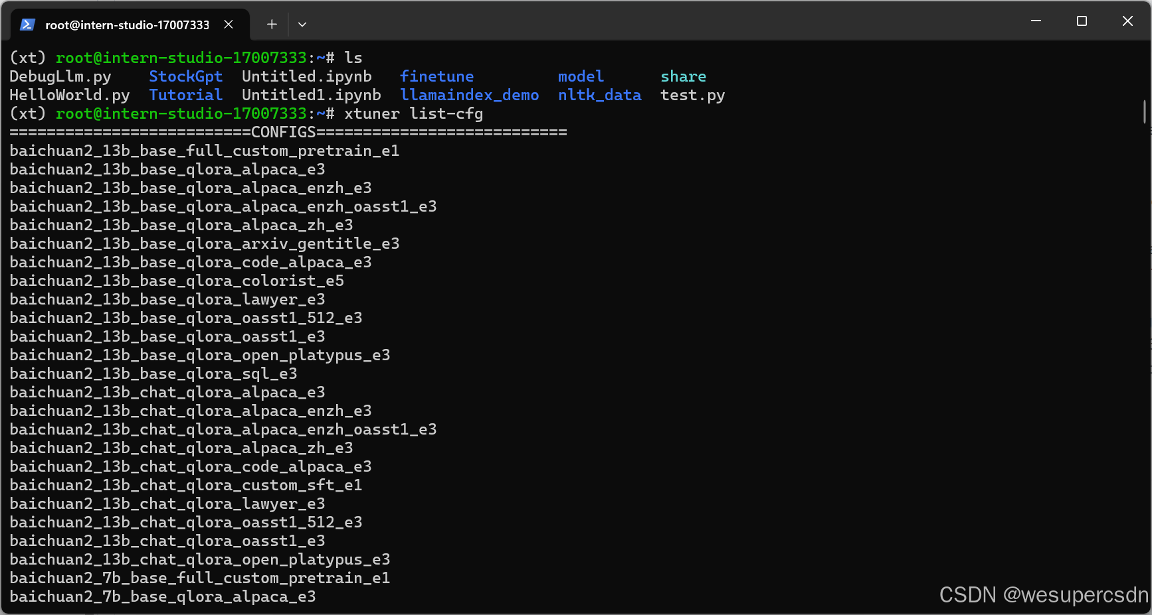Click baichuan2_13b_chat_qlora_code_alpaca_e3 line

(191, 467)
